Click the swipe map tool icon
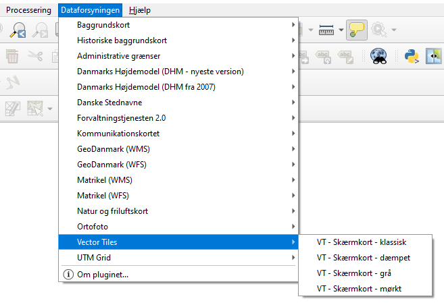444x305 pixels. pyautogui.click(x=433, y=56)
